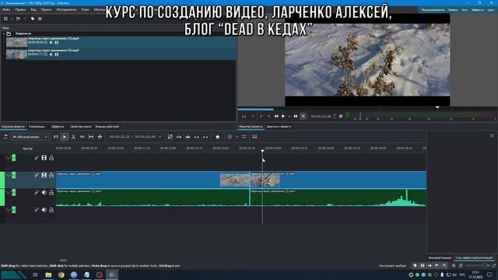This screenshot has width=498, height=280.
Task: Lock the top empty video track
Action: point(51,158)
